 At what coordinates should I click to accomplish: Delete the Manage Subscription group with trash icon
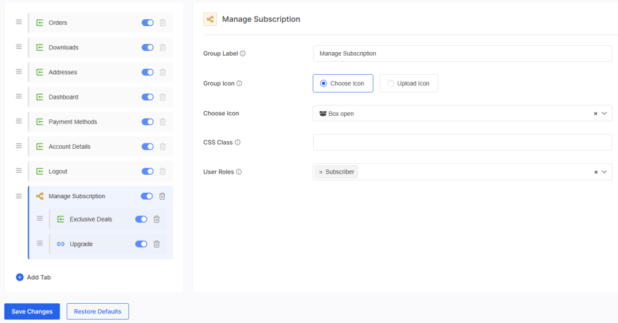click(x=163, y=196)
